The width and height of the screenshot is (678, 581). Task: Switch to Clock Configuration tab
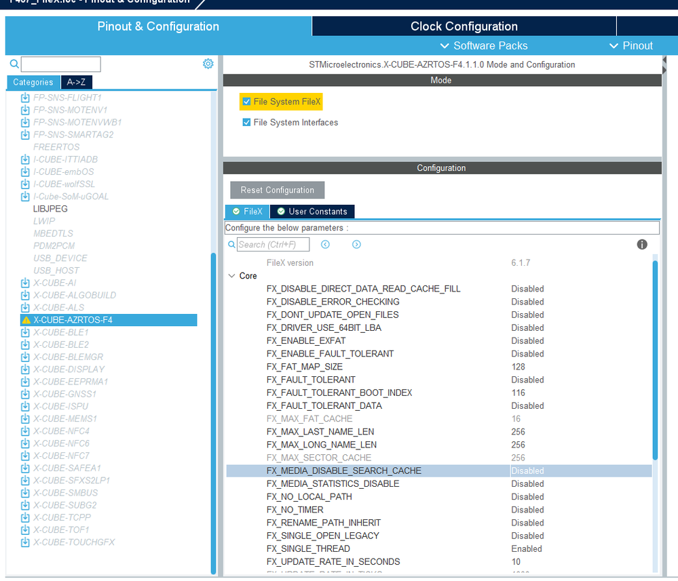464,26
